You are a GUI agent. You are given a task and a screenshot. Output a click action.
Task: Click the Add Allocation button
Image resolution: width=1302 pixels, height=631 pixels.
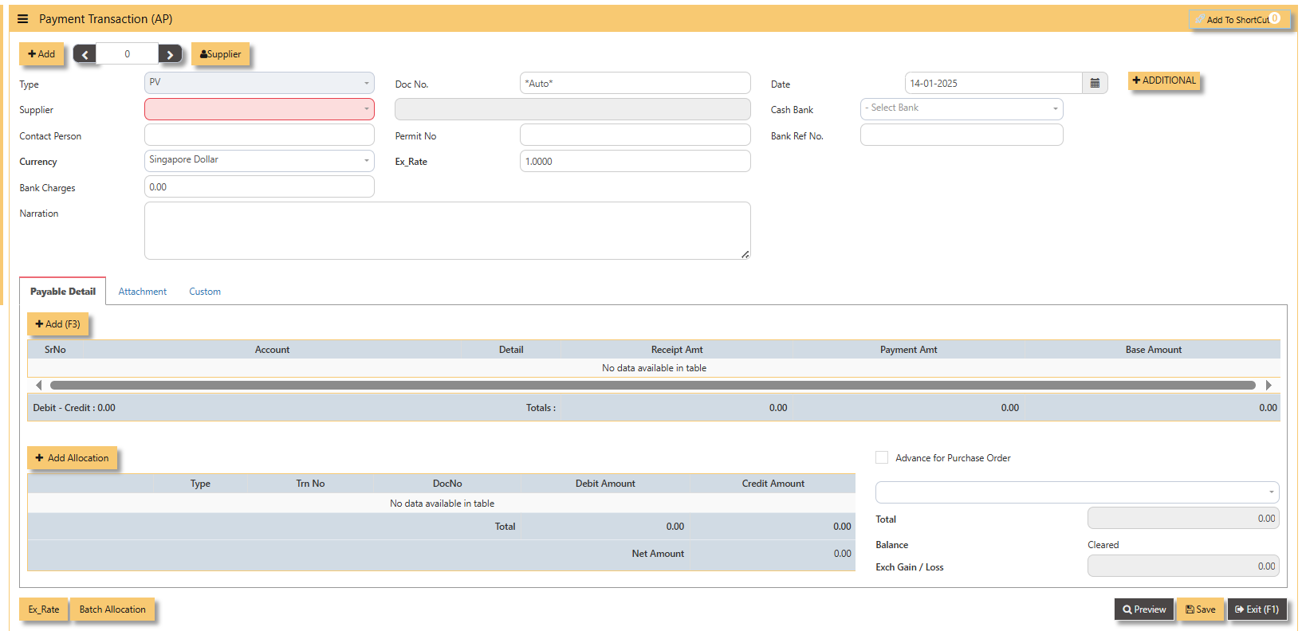73,458
